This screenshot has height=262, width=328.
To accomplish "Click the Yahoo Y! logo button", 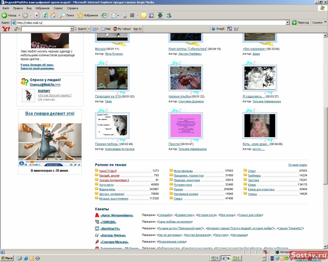I will point(6,29).
